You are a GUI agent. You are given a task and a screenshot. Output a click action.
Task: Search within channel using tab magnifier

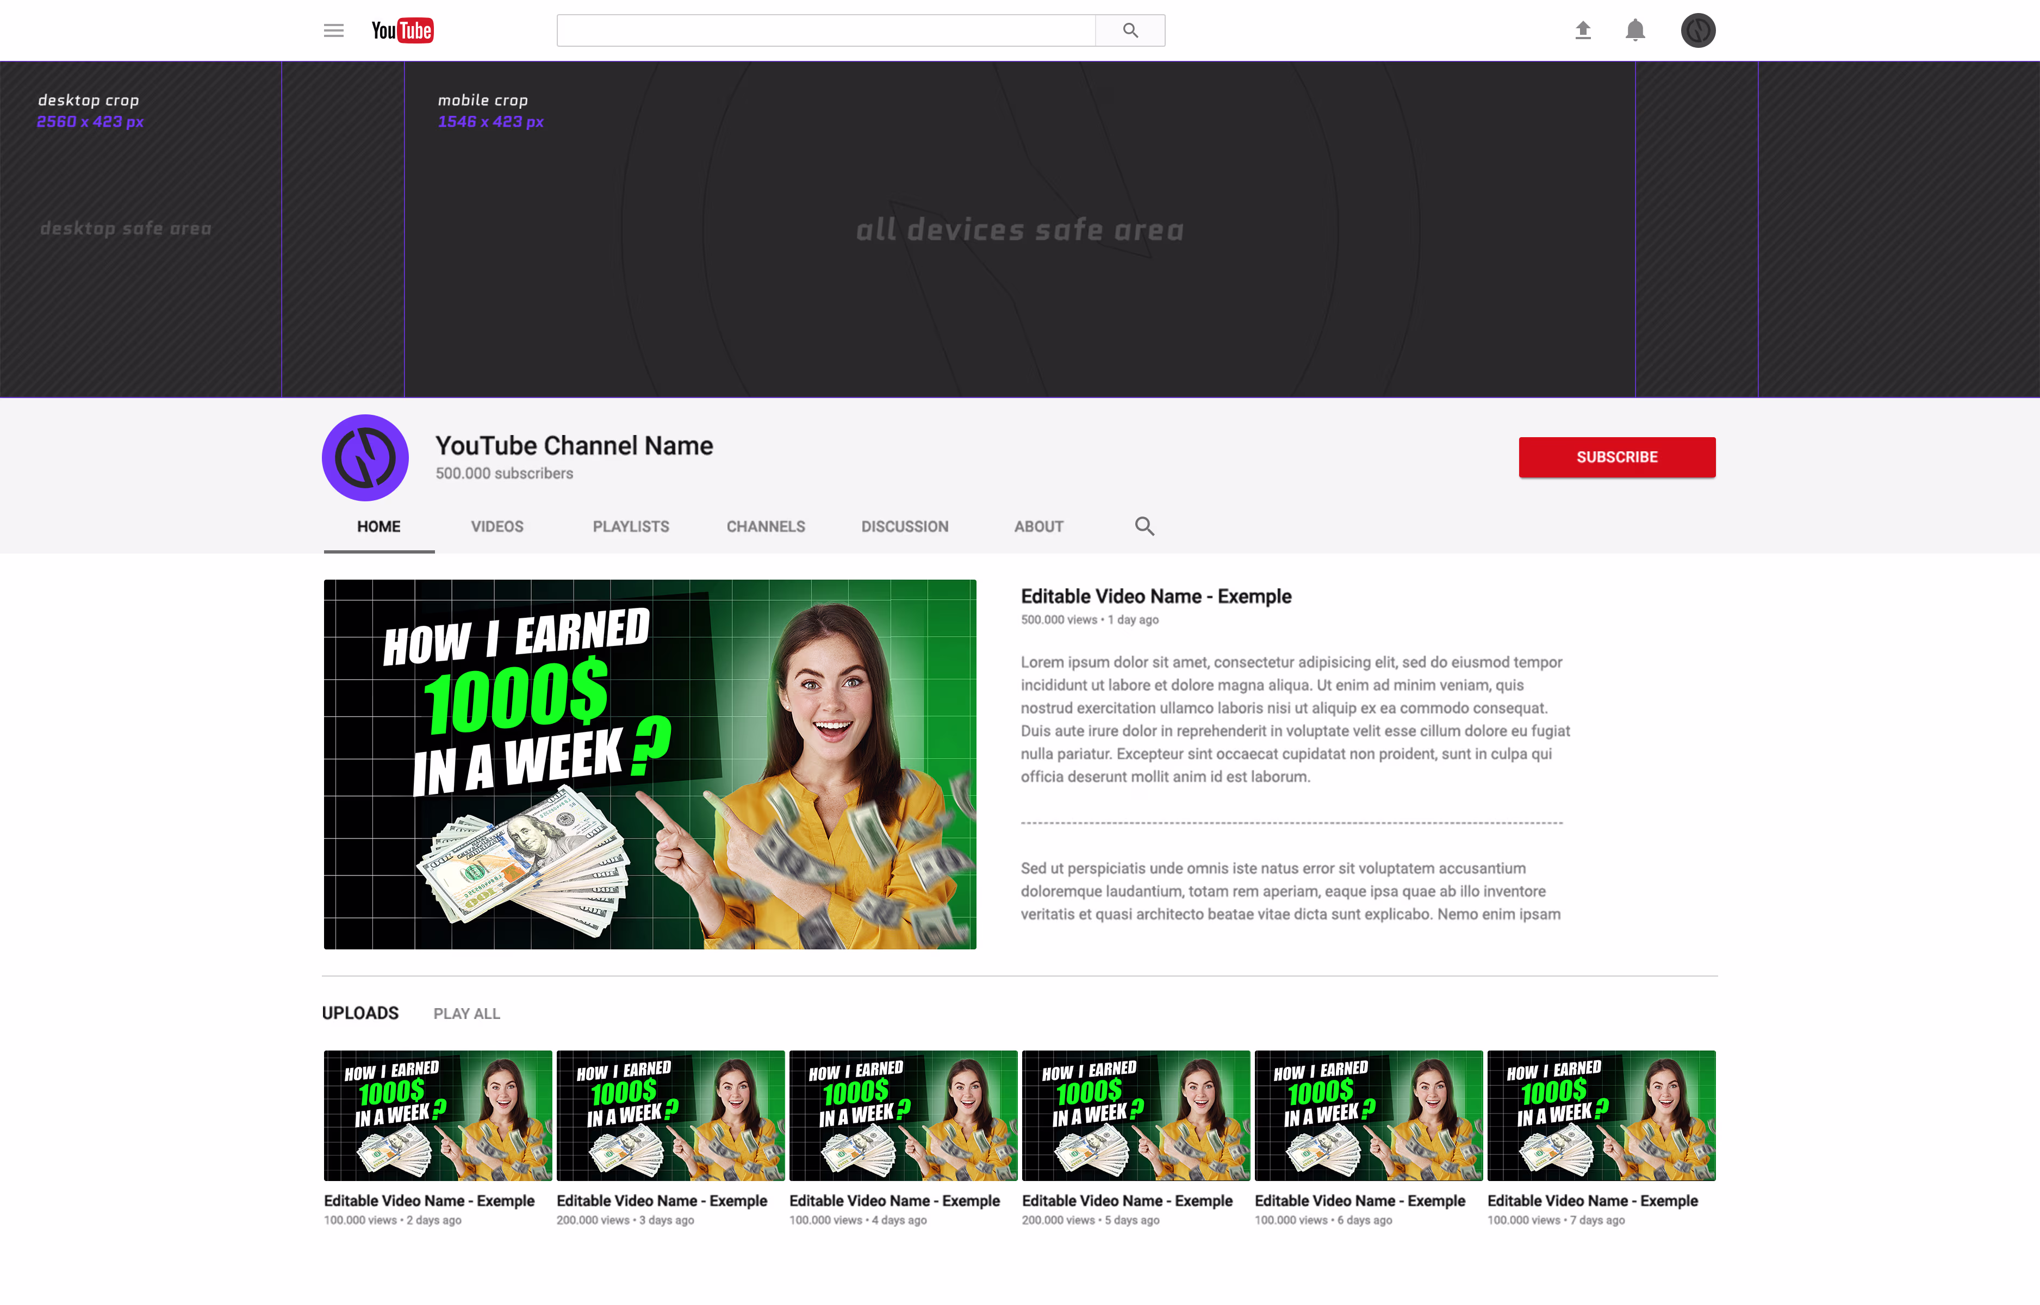(1143, 526)
